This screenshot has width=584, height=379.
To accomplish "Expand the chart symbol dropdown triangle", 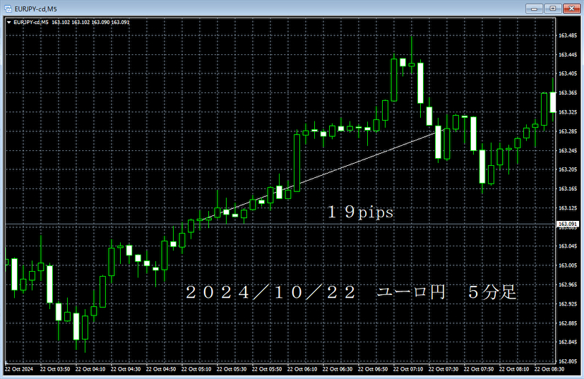I will click(9, 23).
